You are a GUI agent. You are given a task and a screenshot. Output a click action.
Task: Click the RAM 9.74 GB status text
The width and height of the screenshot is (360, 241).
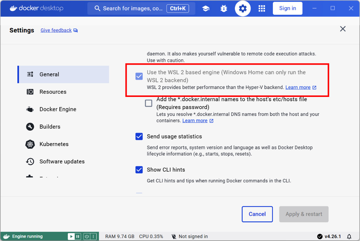point(120,236)
